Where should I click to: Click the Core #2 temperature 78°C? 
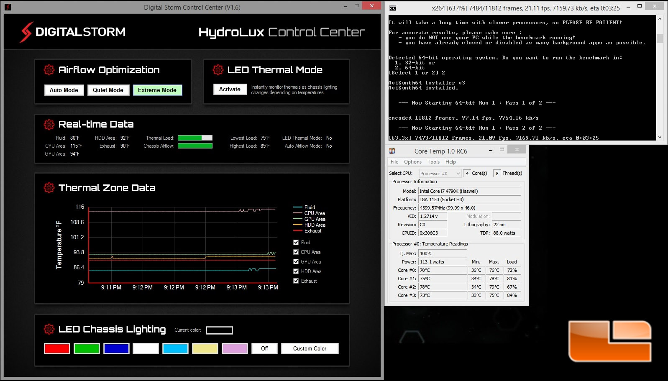point(442,287)
